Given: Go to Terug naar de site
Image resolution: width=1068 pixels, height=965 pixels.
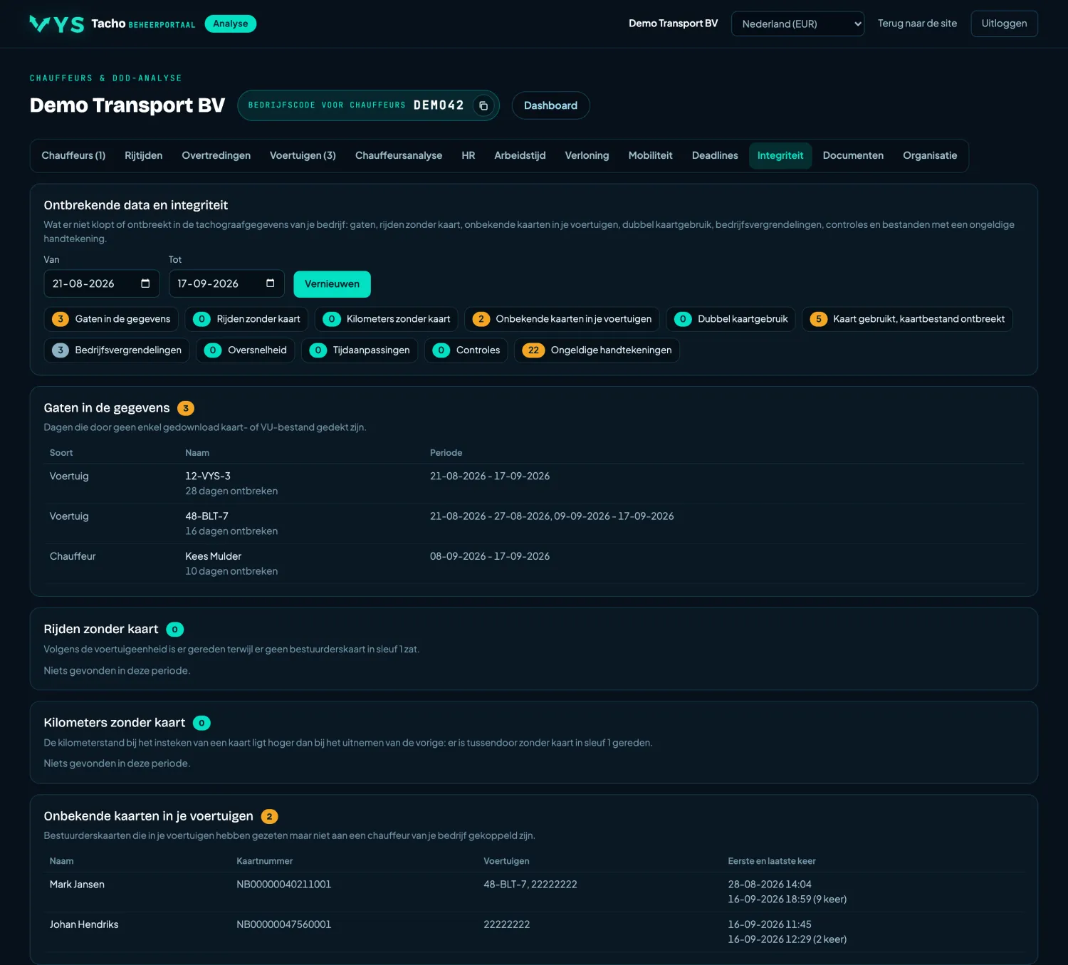Looking at the screenshot, I should [x=917, y=24].
